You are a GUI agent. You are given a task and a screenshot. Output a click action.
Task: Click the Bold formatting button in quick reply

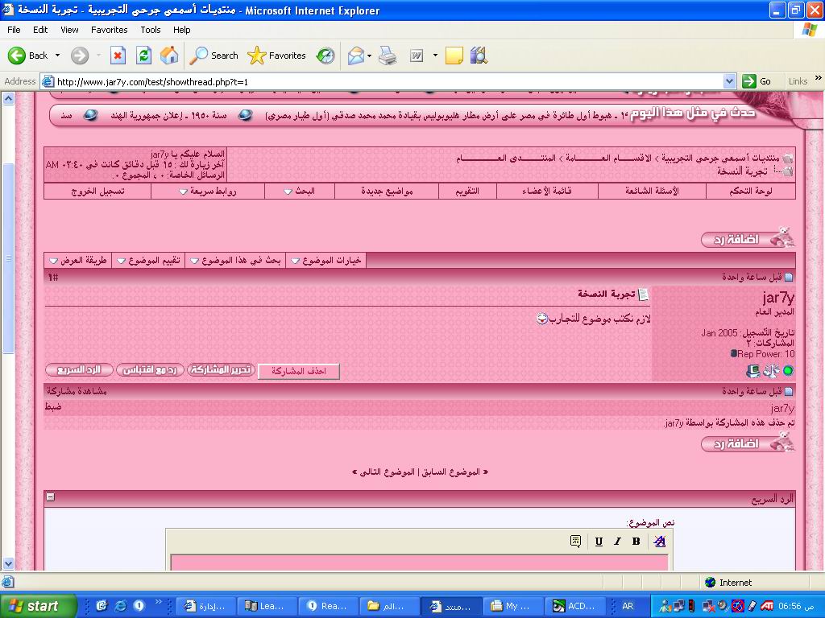click(636, 542)
